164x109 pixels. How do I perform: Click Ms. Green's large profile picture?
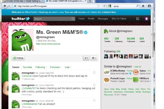pos(22,40)
